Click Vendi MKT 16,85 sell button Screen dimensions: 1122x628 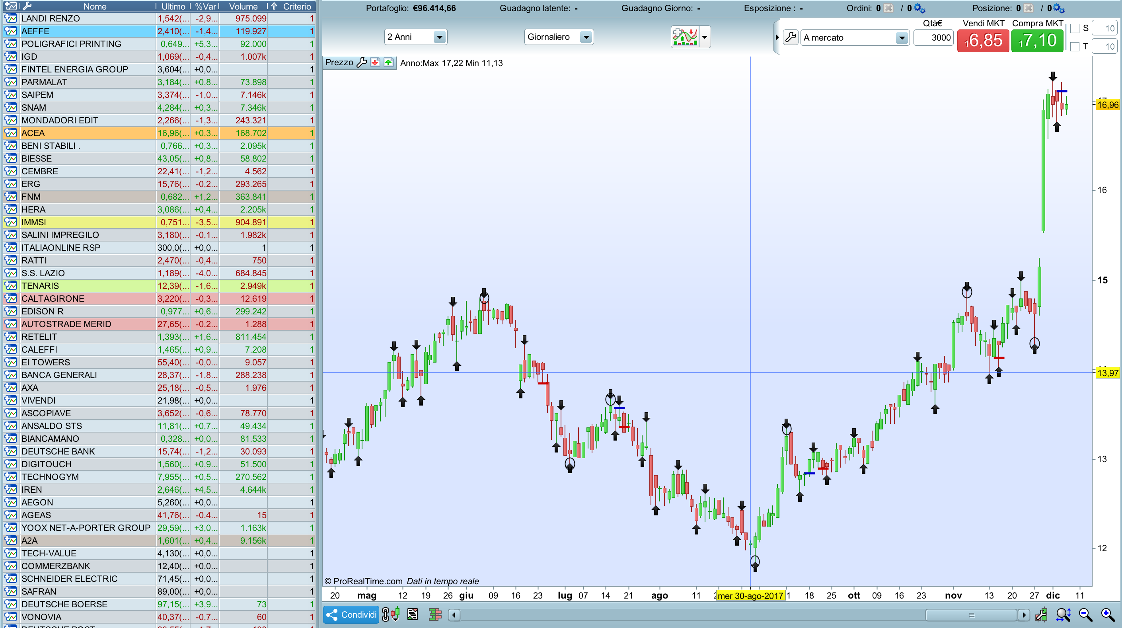point(983,41)
